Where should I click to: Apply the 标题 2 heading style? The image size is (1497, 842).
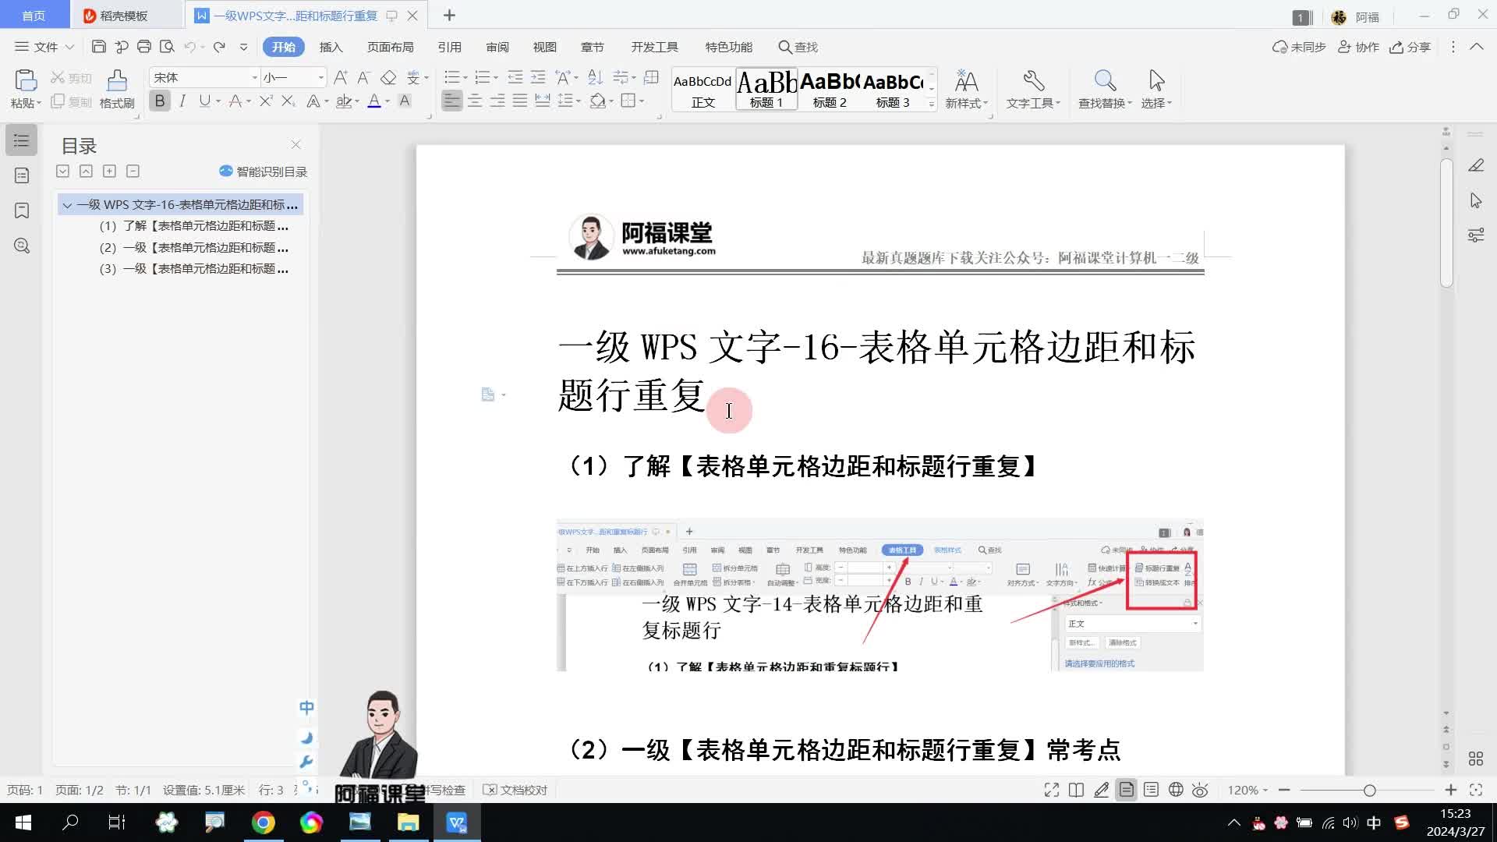(x=830, y=89)
